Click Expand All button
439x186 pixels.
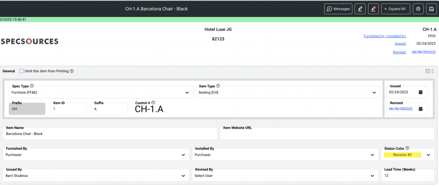tap(395, 9)
